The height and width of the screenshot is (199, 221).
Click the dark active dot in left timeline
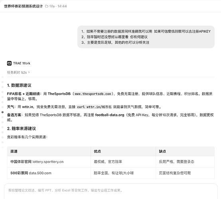tap(2, 112)
